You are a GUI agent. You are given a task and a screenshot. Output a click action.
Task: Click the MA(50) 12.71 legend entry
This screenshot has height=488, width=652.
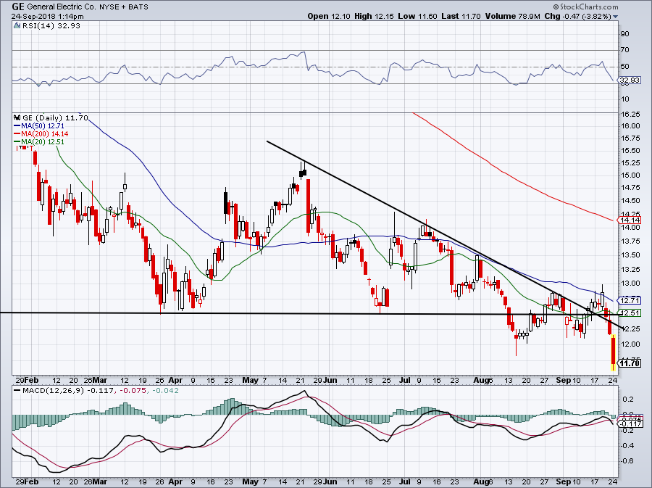(x=39, y=125)
